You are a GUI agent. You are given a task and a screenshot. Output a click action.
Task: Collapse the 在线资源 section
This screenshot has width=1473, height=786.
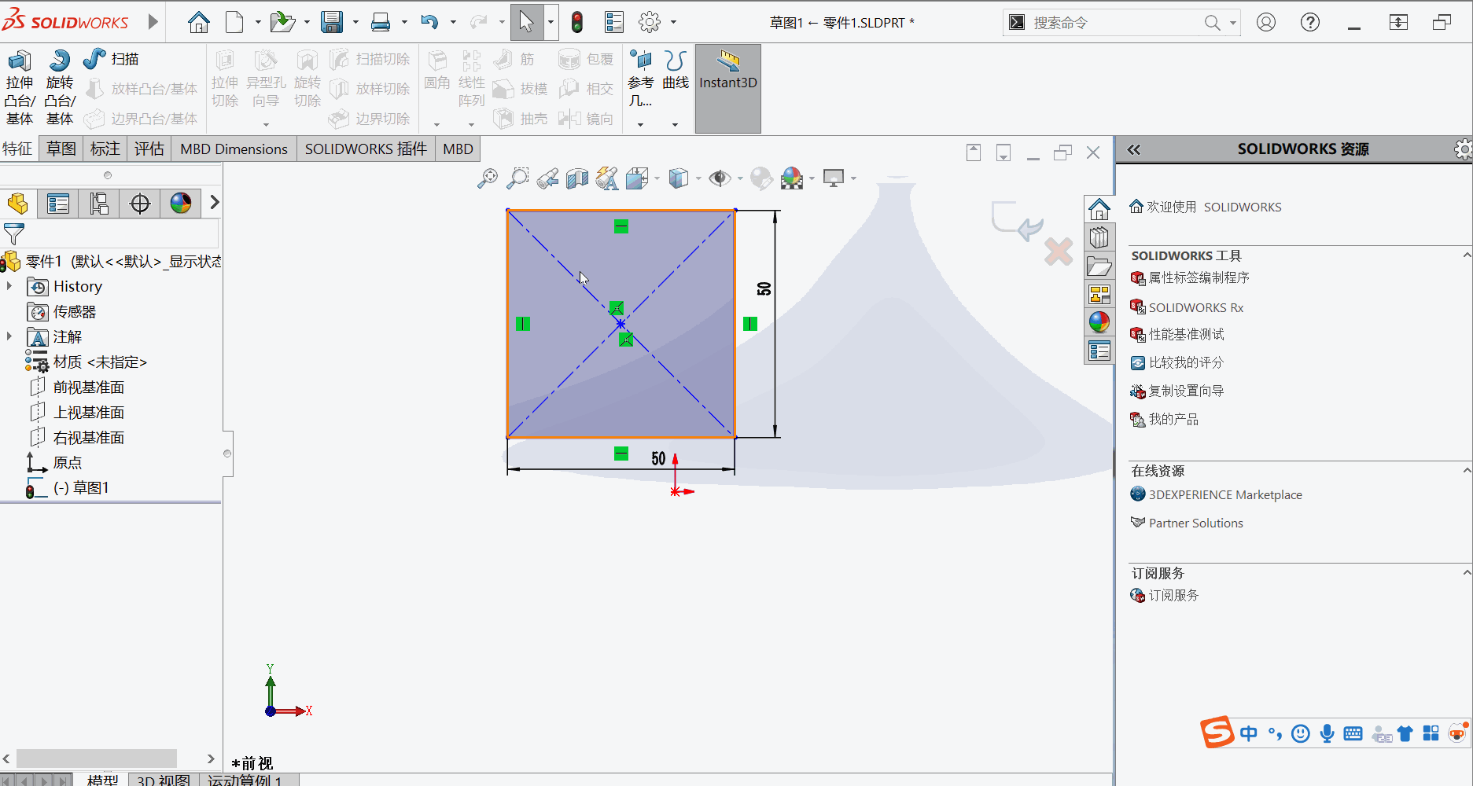click(x=1467, y=471)
